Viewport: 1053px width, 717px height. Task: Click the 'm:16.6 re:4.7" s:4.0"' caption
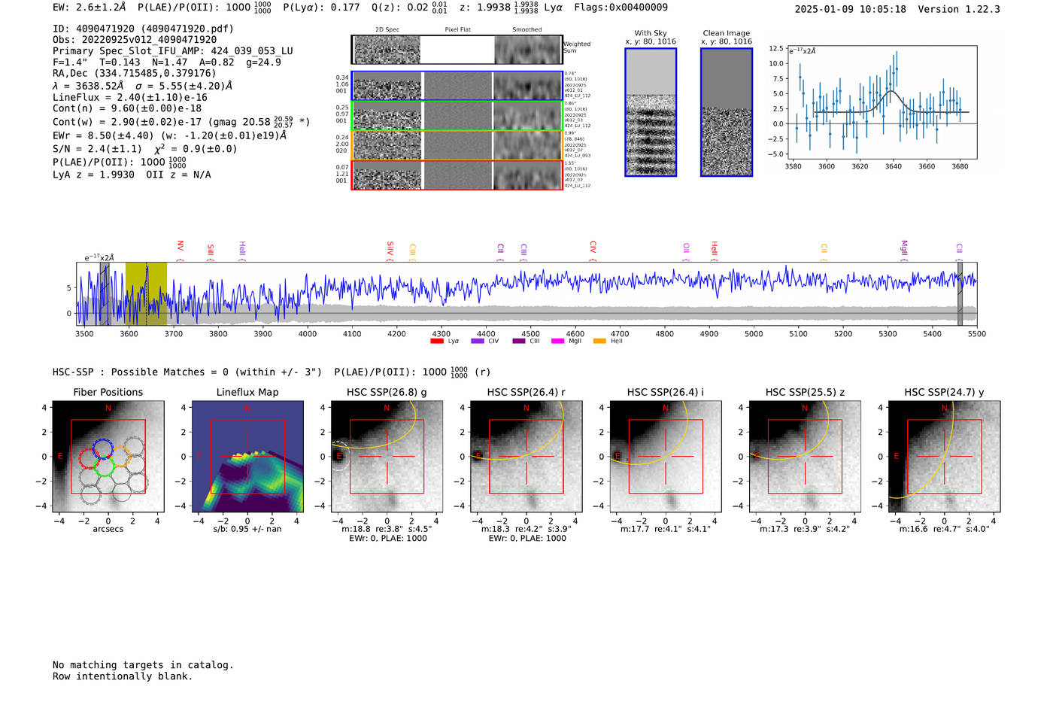944,529
